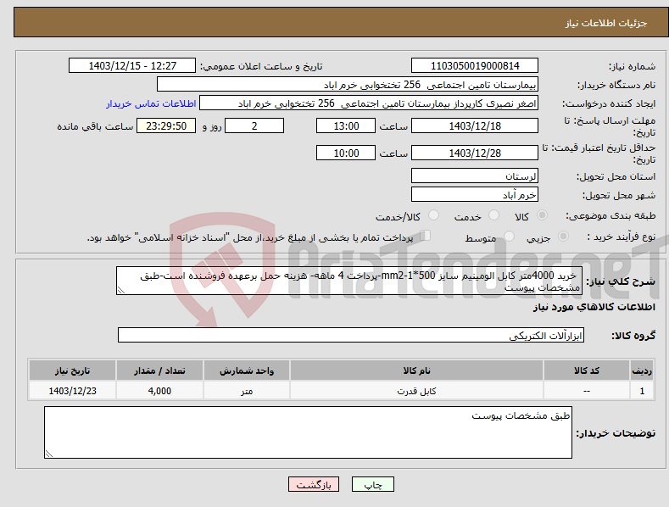Open the اطلاعات تماس خریدار link

pos(151,103)
